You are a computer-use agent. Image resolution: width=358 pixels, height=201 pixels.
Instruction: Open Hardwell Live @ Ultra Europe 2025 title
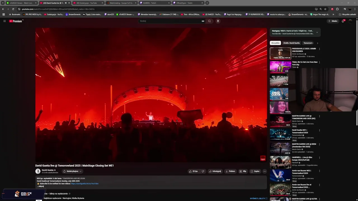[302, 159]
